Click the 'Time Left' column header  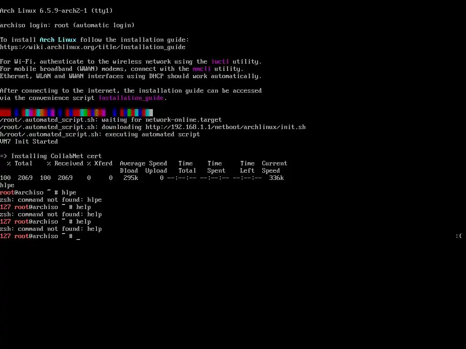[x=247, y=167]
